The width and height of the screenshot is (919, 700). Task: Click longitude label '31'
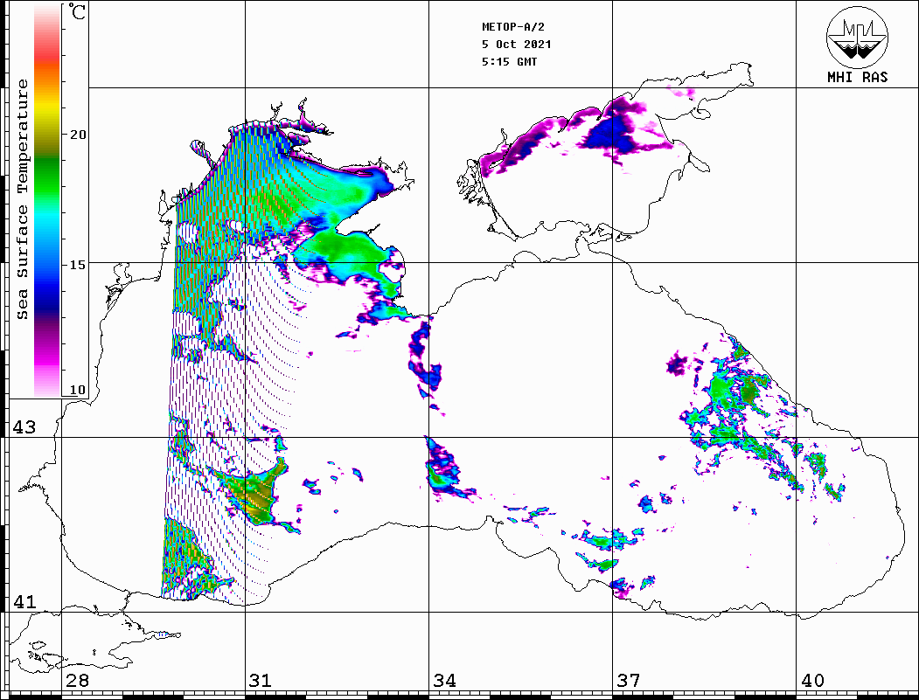(x=261, y=681)
